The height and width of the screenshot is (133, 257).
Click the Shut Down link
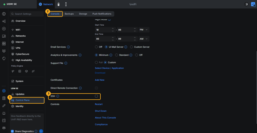click(x=101, y=111)
